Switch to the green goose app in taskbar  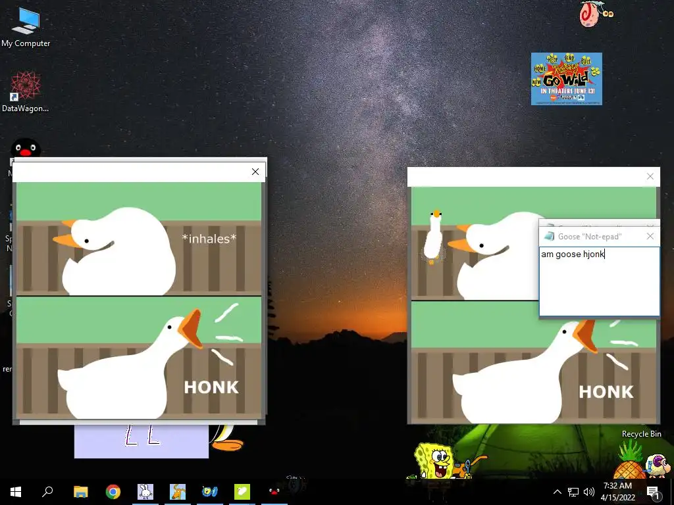242,492
